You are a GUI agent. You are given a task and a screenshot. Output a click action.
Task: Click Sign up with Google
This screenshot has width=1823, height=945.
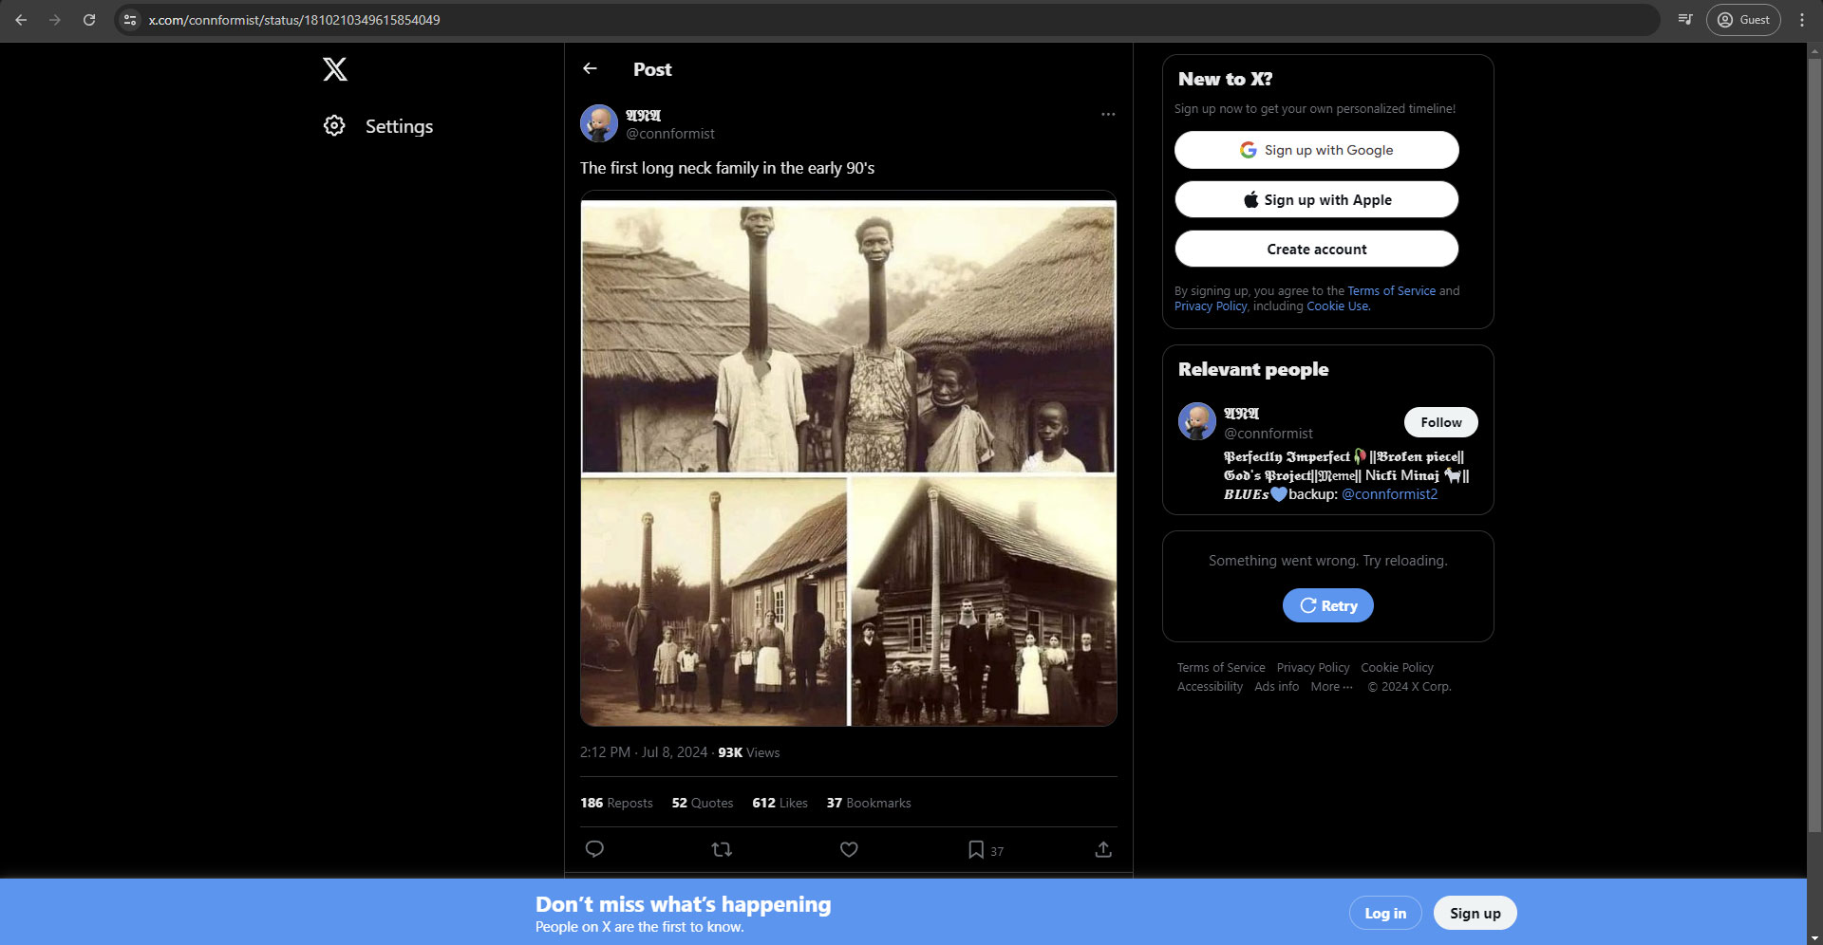tap(1316, 150)
